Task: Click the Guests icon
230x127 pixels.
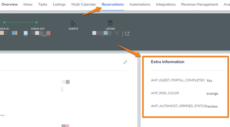Action: pyautogui.click(x=73, y=23)
